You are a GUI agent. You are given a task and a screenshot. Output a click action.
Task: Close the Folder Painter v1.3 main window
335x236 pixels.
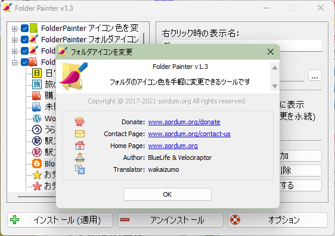(321, 8)
